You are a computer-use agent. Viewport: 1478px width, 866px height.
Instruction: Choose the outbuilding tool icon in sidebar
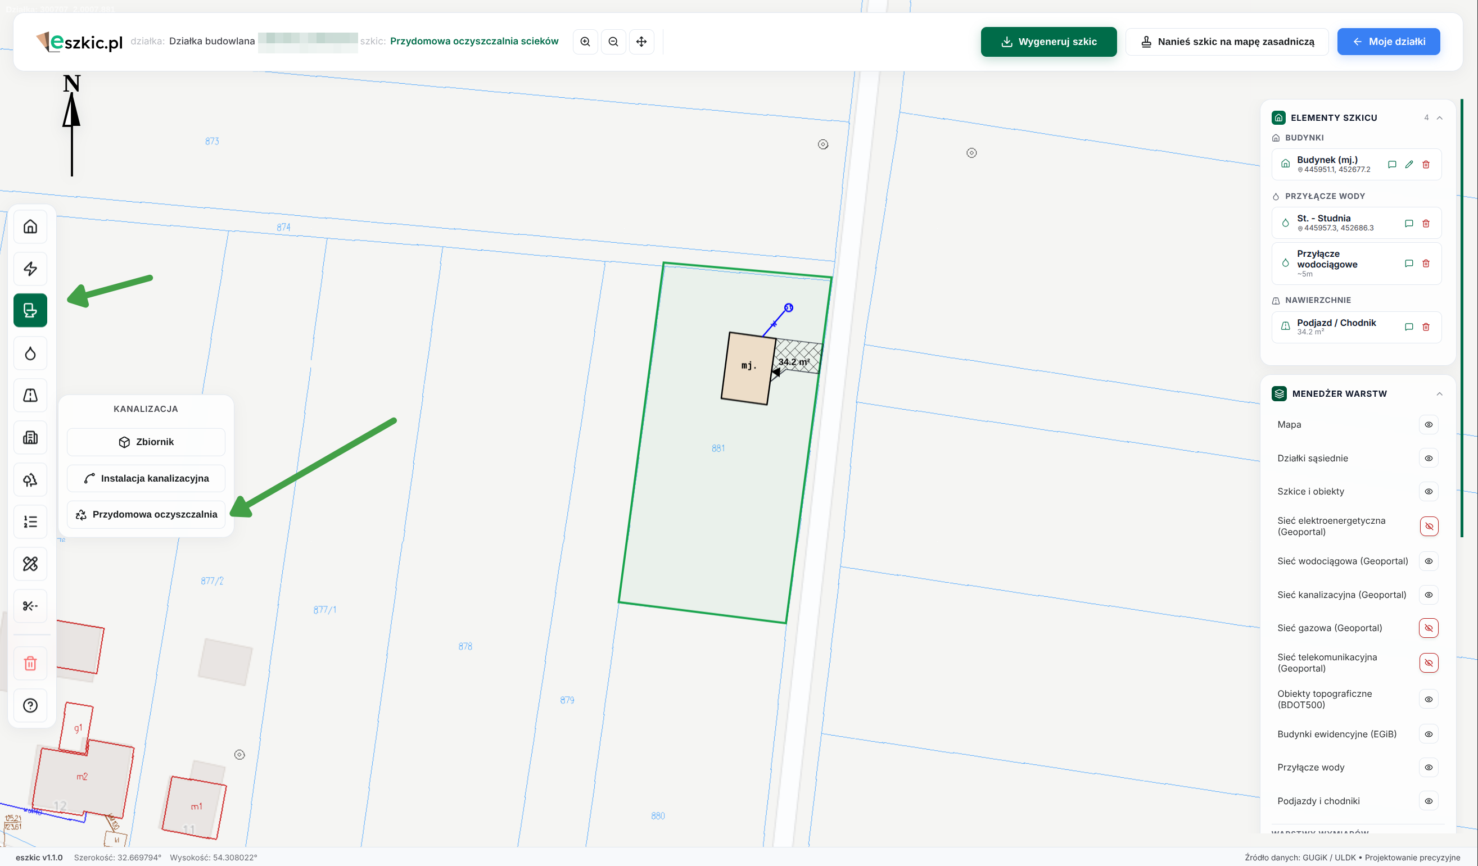tap(30, 437)
